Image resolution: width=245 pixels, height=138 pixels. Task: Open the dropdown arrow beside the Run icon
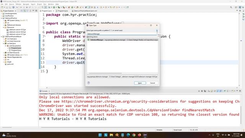[56, 7]
